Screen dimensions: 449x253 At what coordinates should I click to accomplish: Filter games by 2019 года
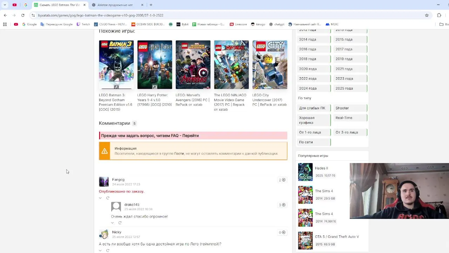tap(350, 59)
